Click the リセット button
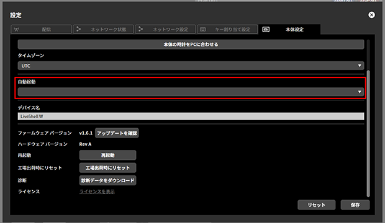This screenshot has width=385, height=223. coord(317,205)
